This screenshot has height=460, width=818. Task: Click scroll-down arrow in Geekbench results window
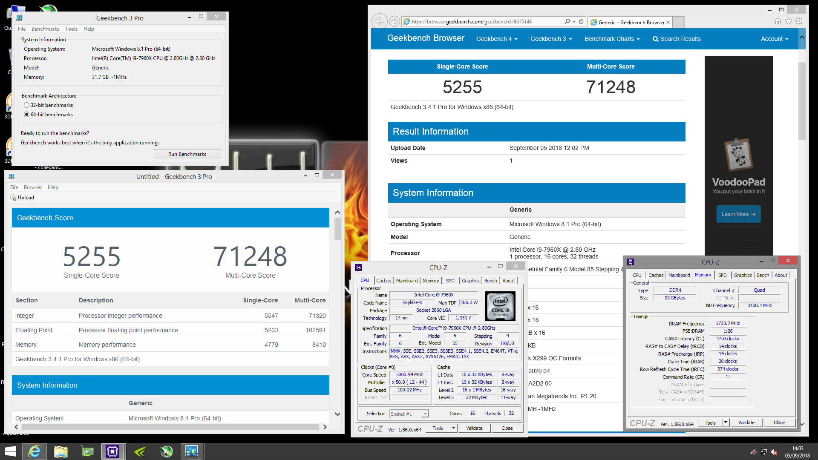pos(337,414)
